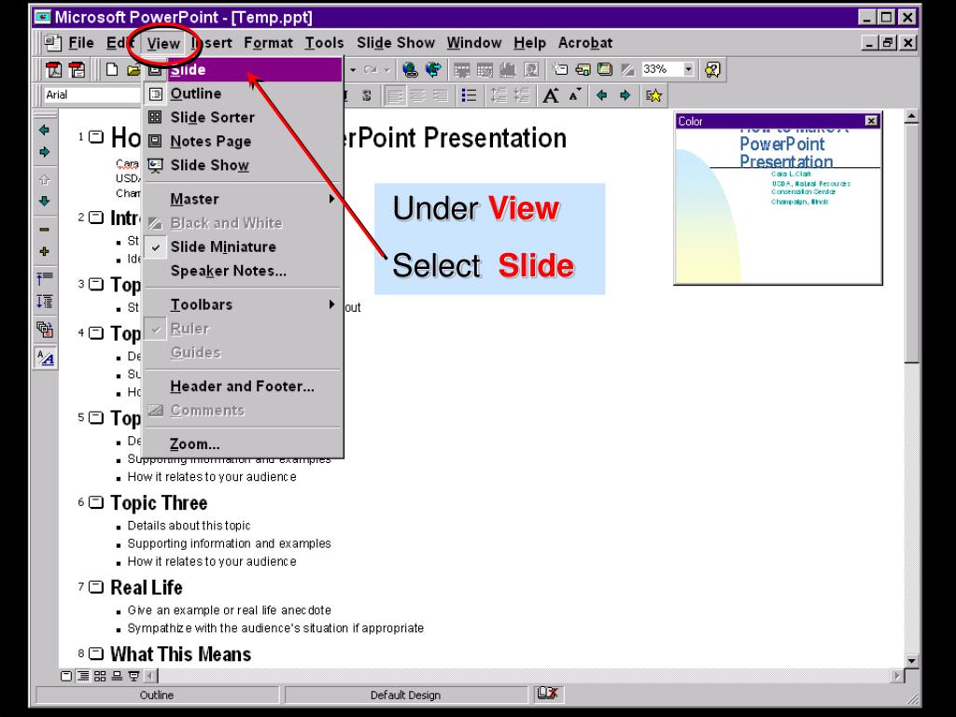Click the second Acrobat PDF icon beside it
The height and width of the screenshot is (717, 956).
[x=77, y=69]
